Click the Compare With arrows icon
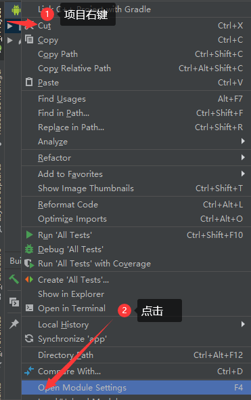 pos(29,371)
